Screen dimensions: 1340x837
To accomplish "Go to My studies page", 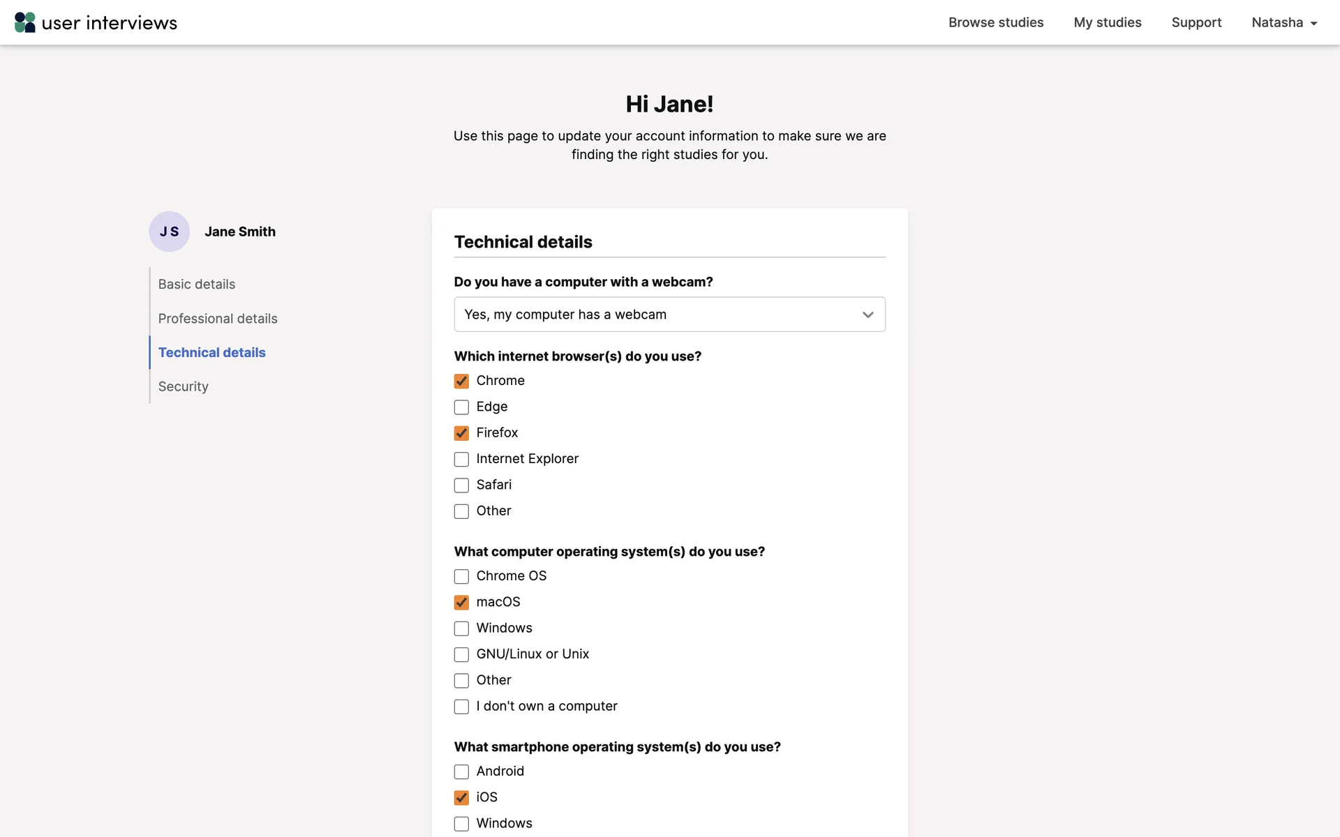I will [x=1108, y=22].
